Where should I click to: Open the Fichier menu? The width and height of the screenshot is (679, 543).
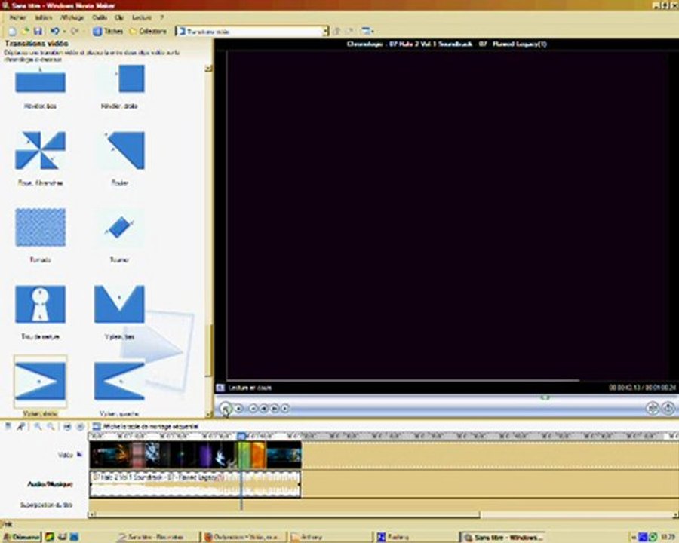(18, 18)
